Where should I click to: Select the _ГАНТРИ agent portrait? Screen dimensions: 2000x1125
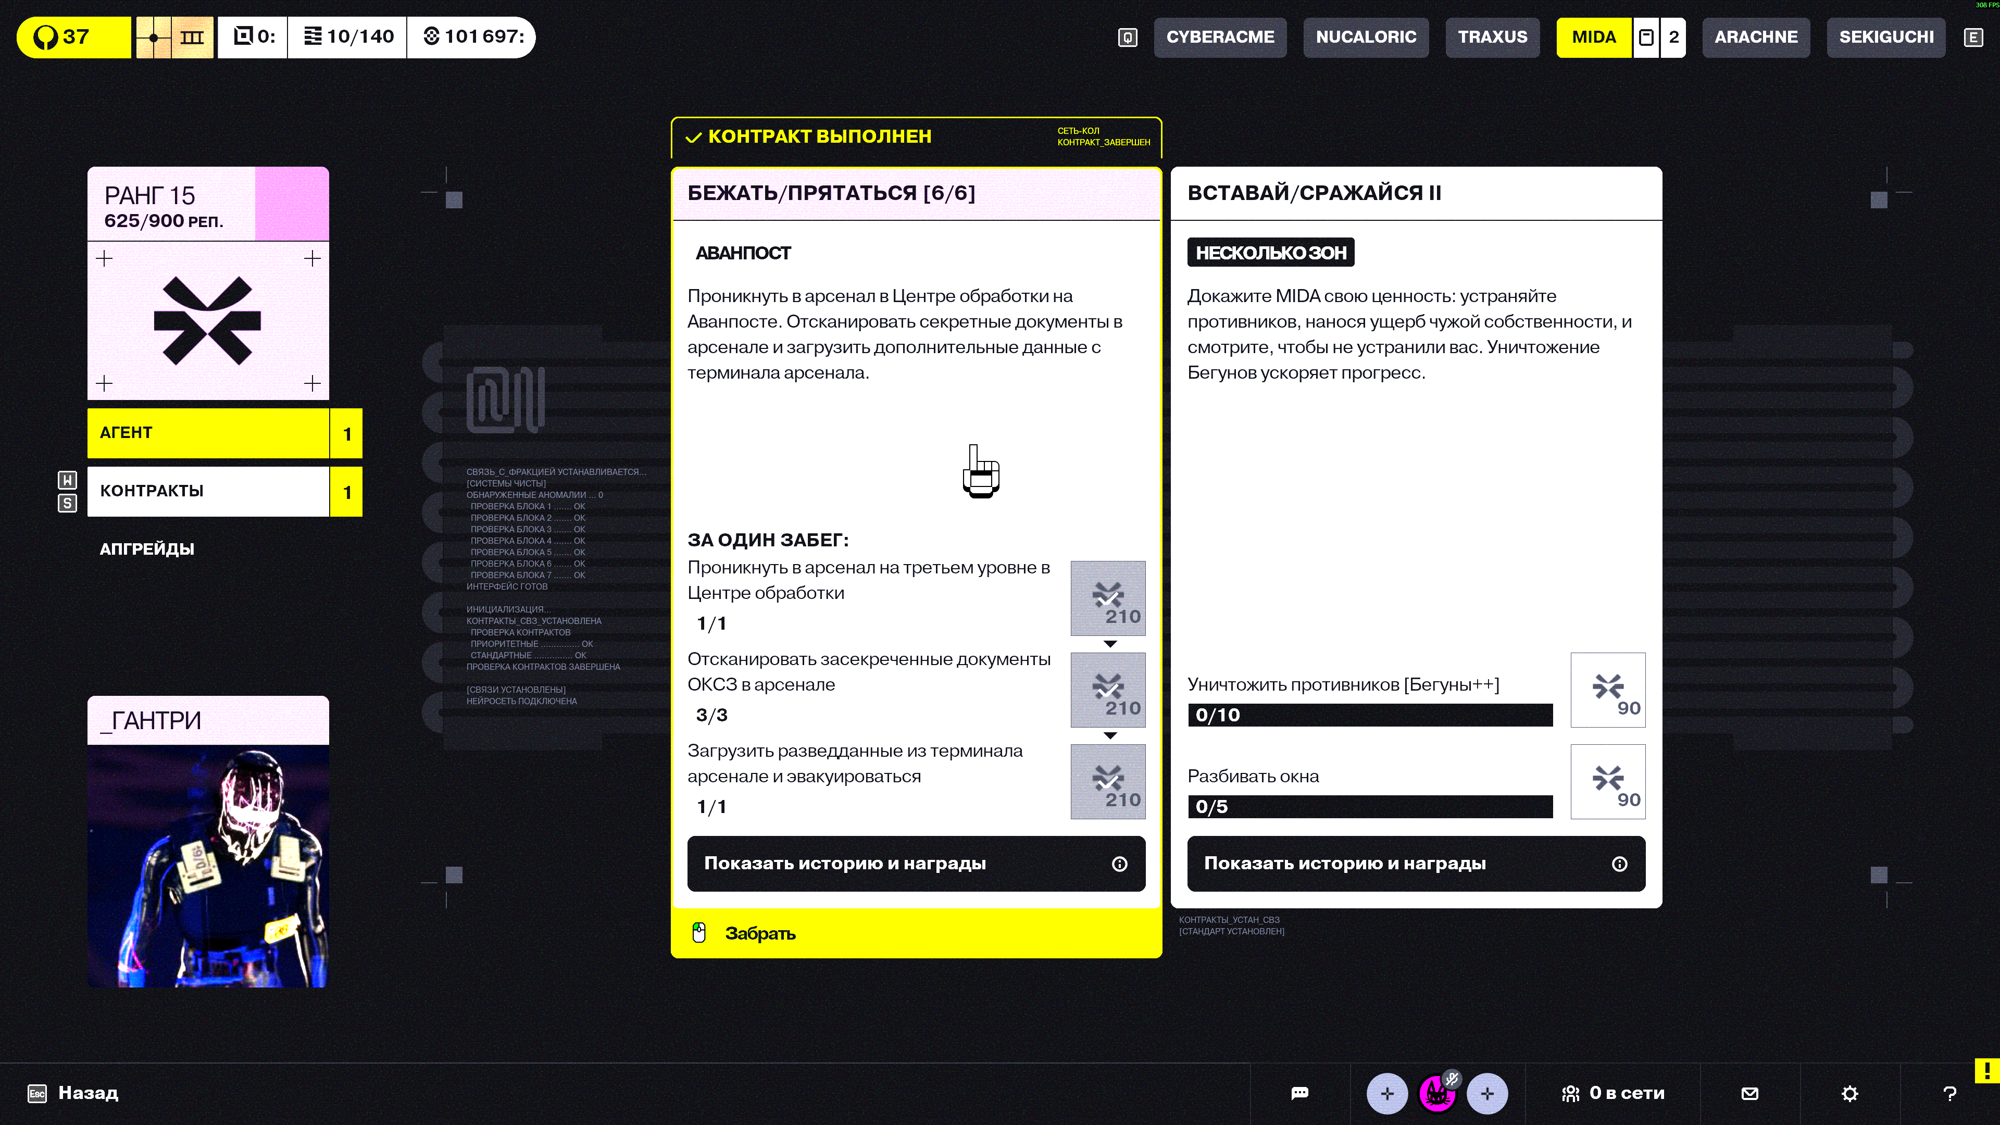tap(208, 842)
